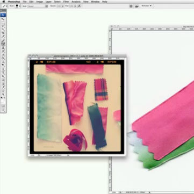
Task: Select the Marquee tool
Action: 3,23
